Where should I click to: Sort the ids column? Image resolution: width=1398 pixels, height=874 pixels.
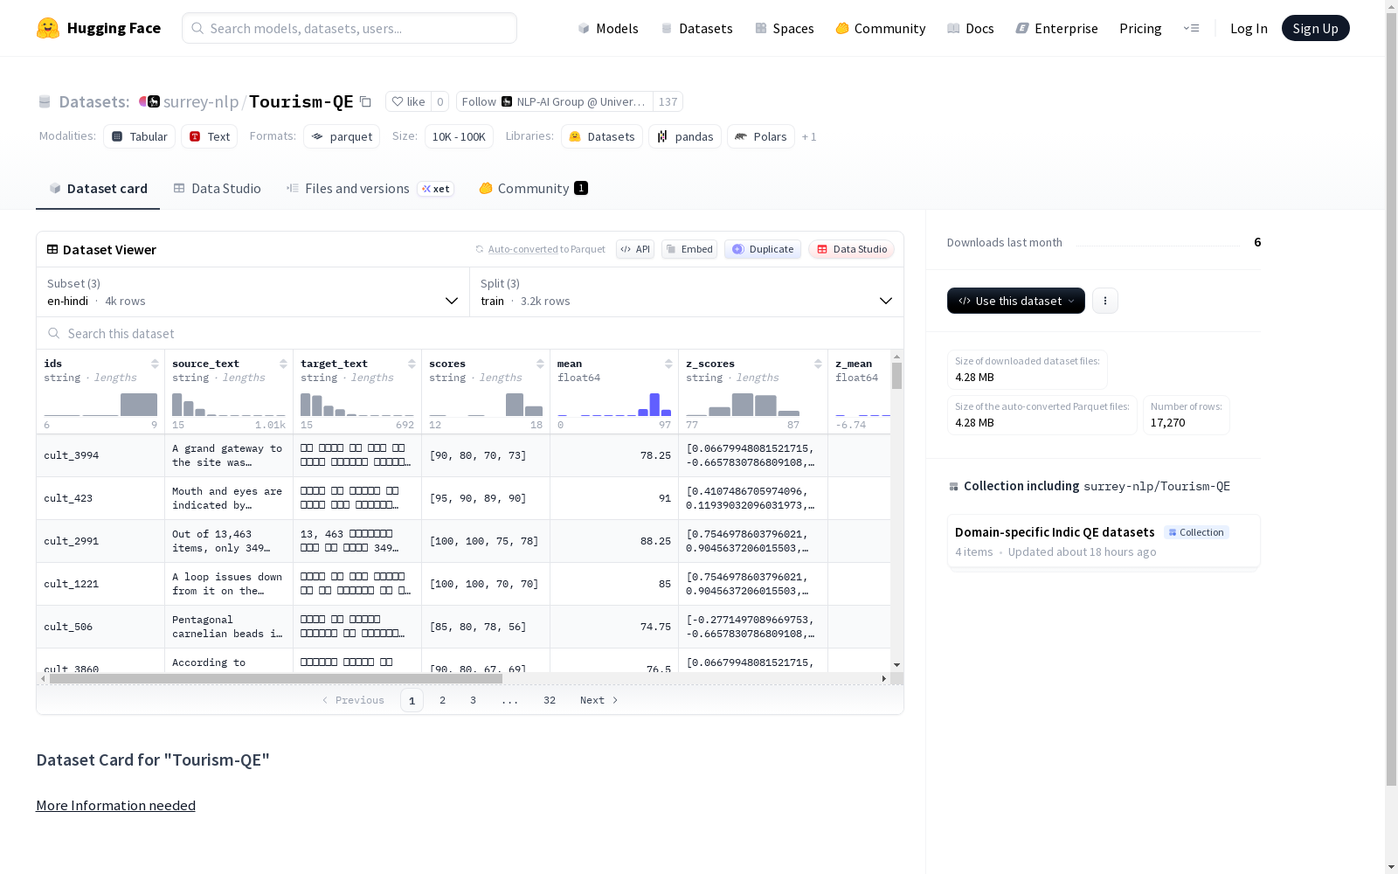point(155,364)
